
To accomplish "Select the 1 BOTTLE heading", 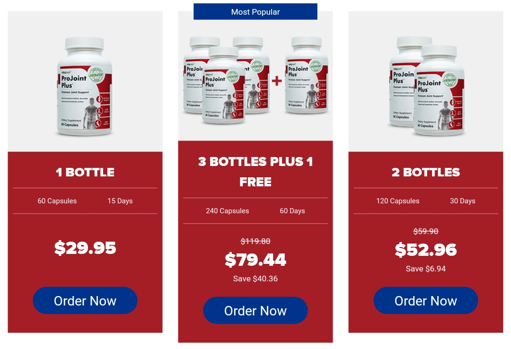I will (x=85, y=172).
